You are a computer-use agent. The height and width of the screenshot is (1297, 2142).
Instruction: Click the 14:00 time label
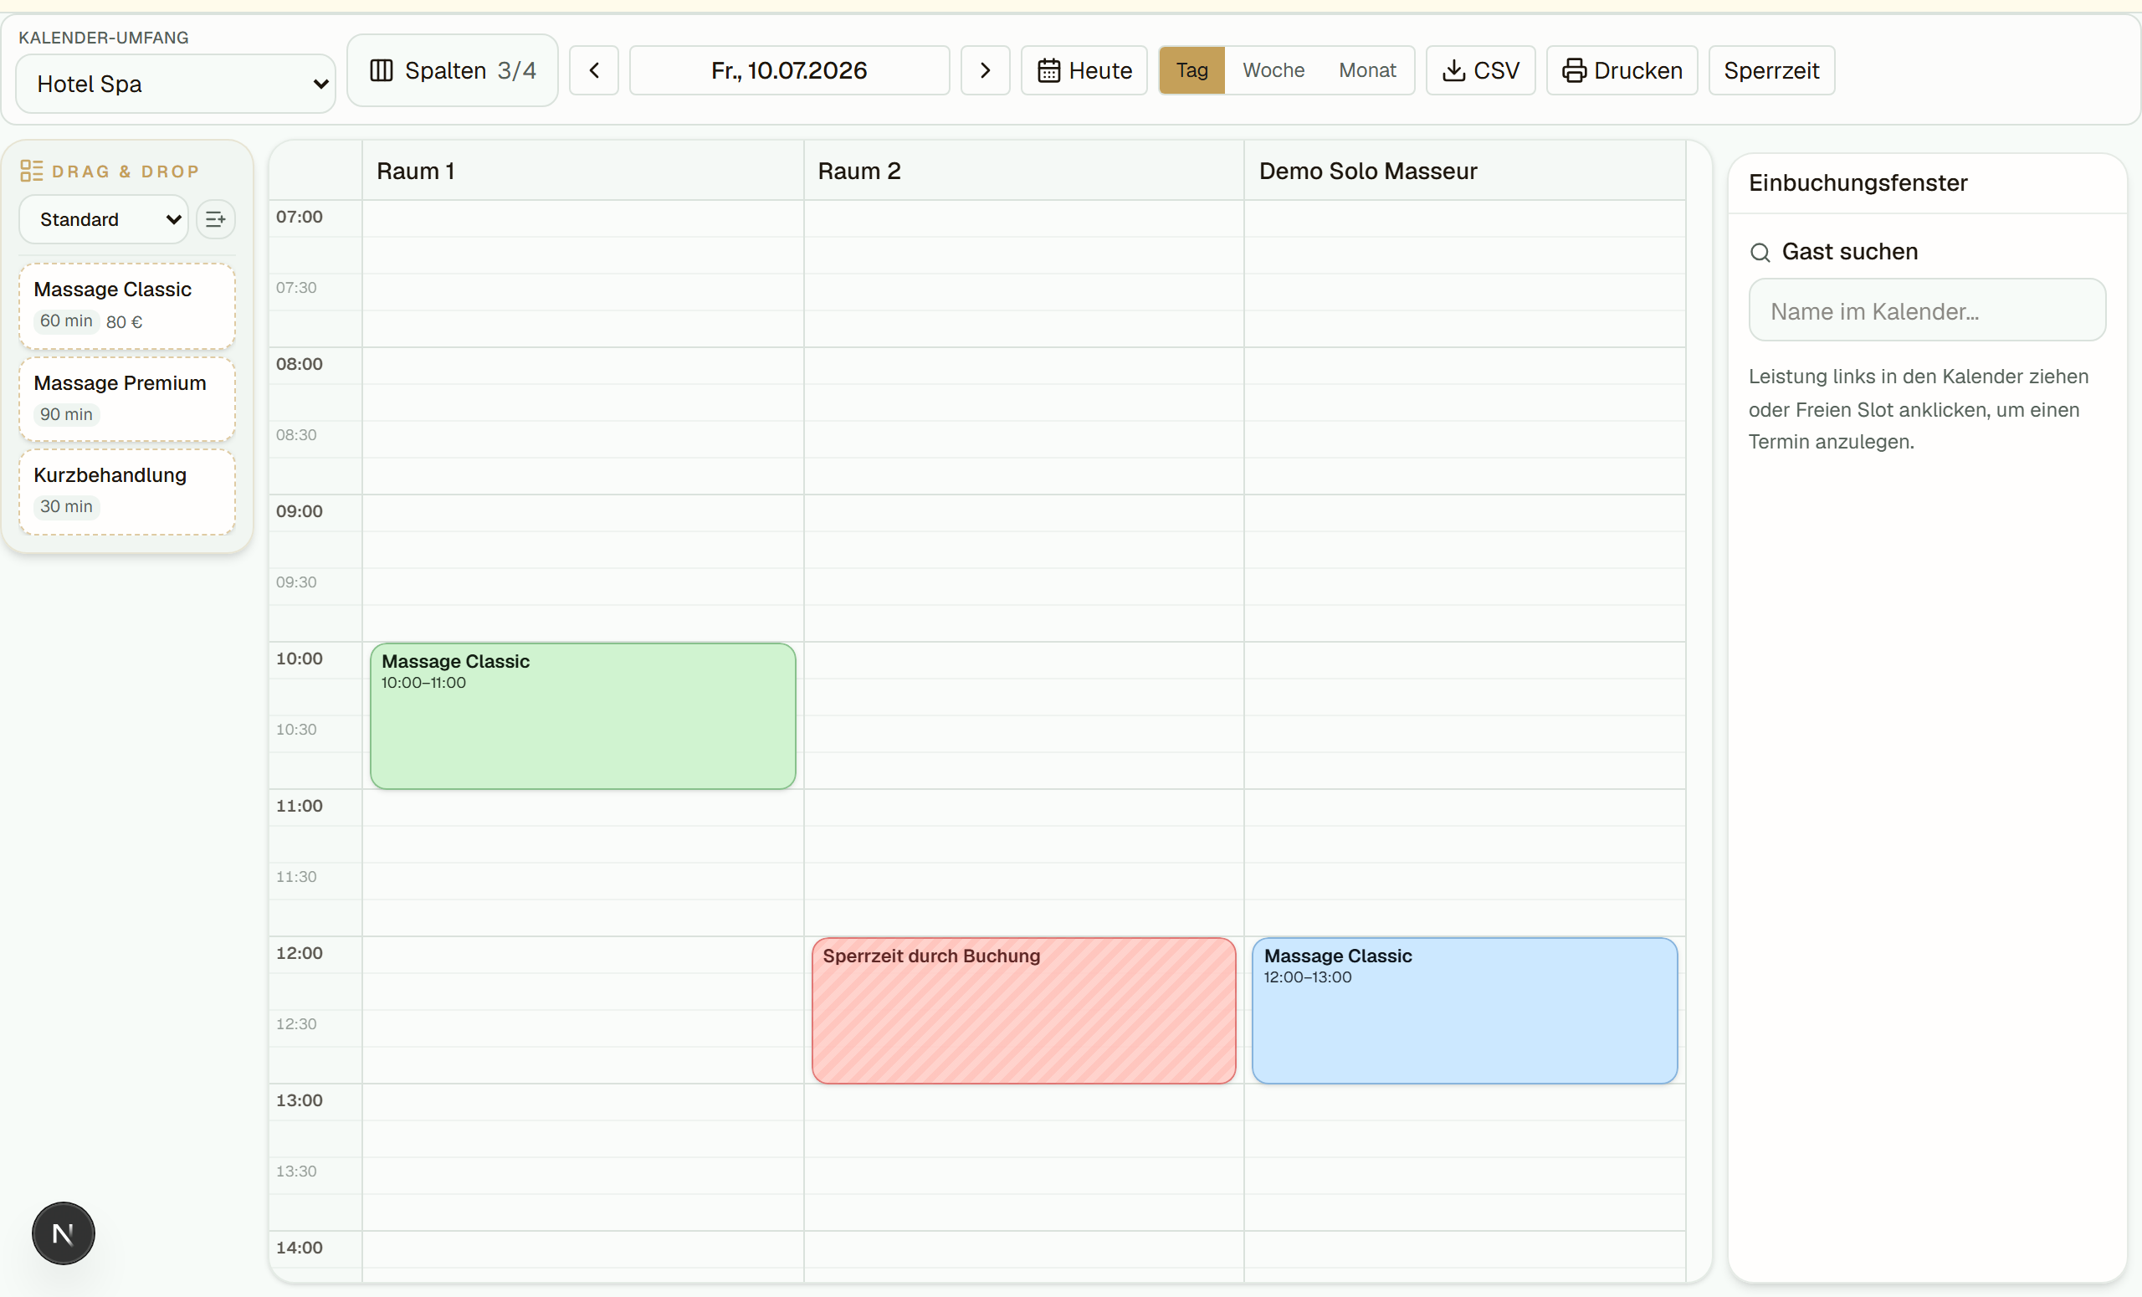pos(299,1248)
